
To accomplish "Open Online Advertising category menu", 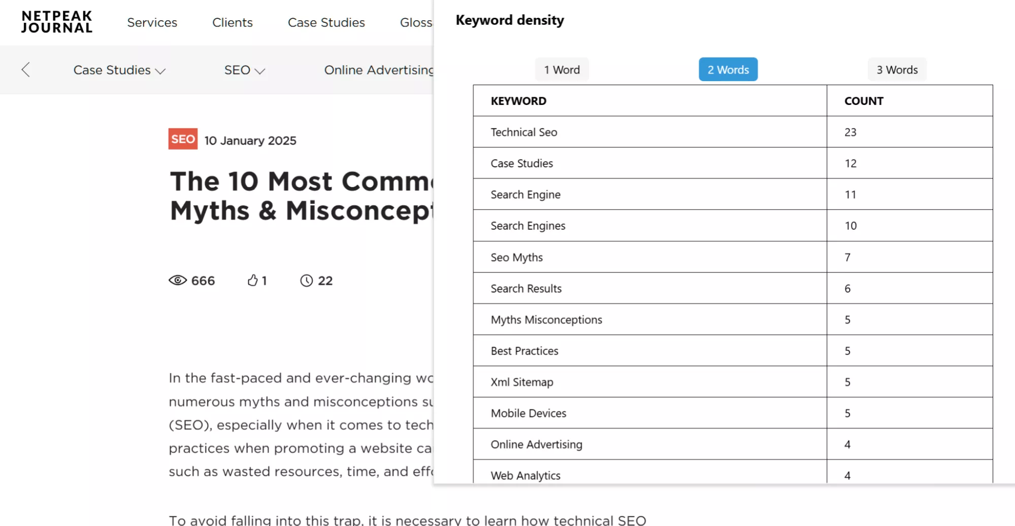I will [x=378, y=70].
